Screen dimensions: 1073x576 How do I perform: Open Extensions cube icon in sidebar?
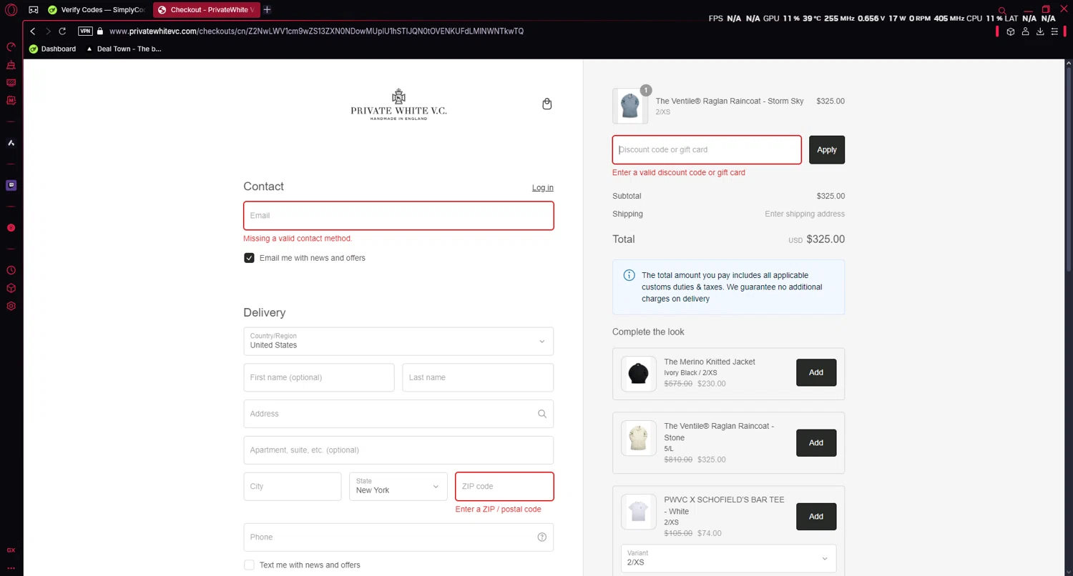[x=11, y=288]
